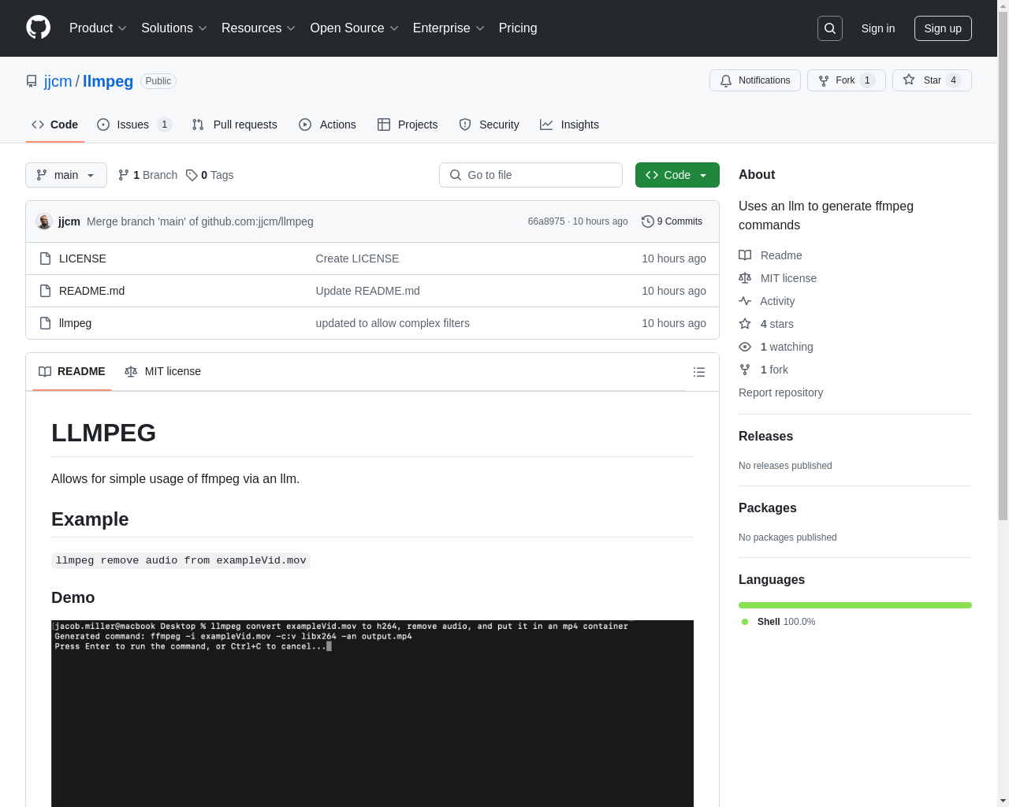Screen dimensions: 1009x807
Task: Open the 'Update README.md' commit message
Action: (368, 291)
